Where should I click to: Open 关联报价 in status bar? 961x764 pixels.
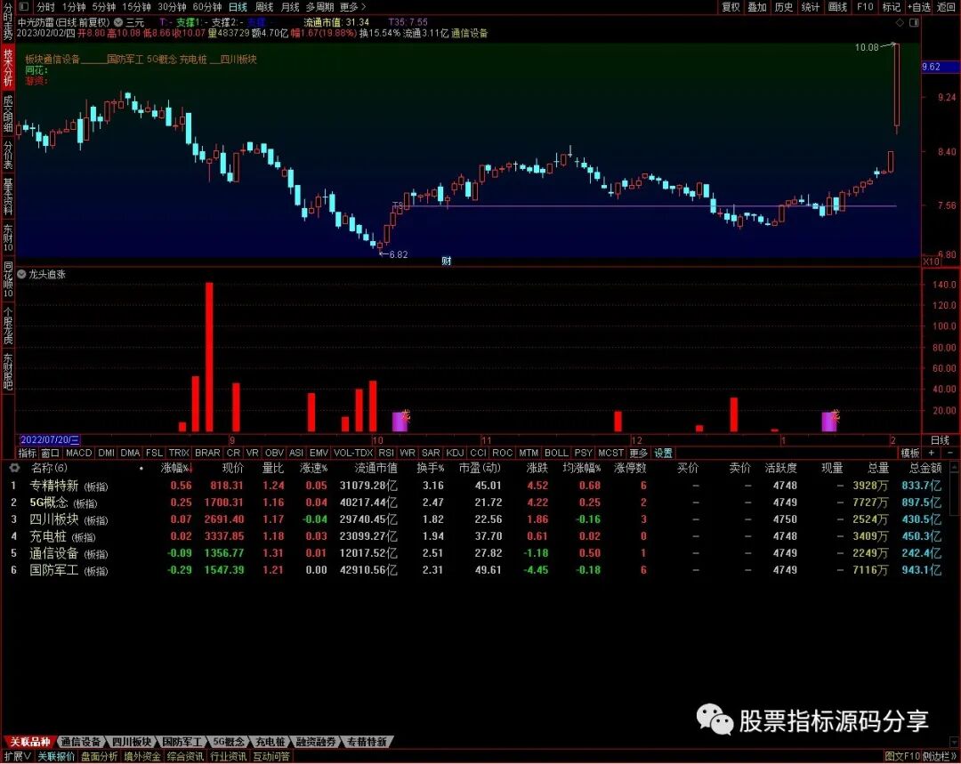(56, 757)
